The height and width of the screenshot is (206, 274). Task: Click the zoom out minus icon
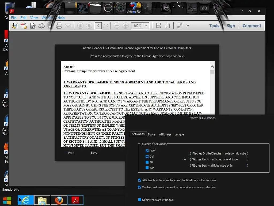click(x=117, y=26)
